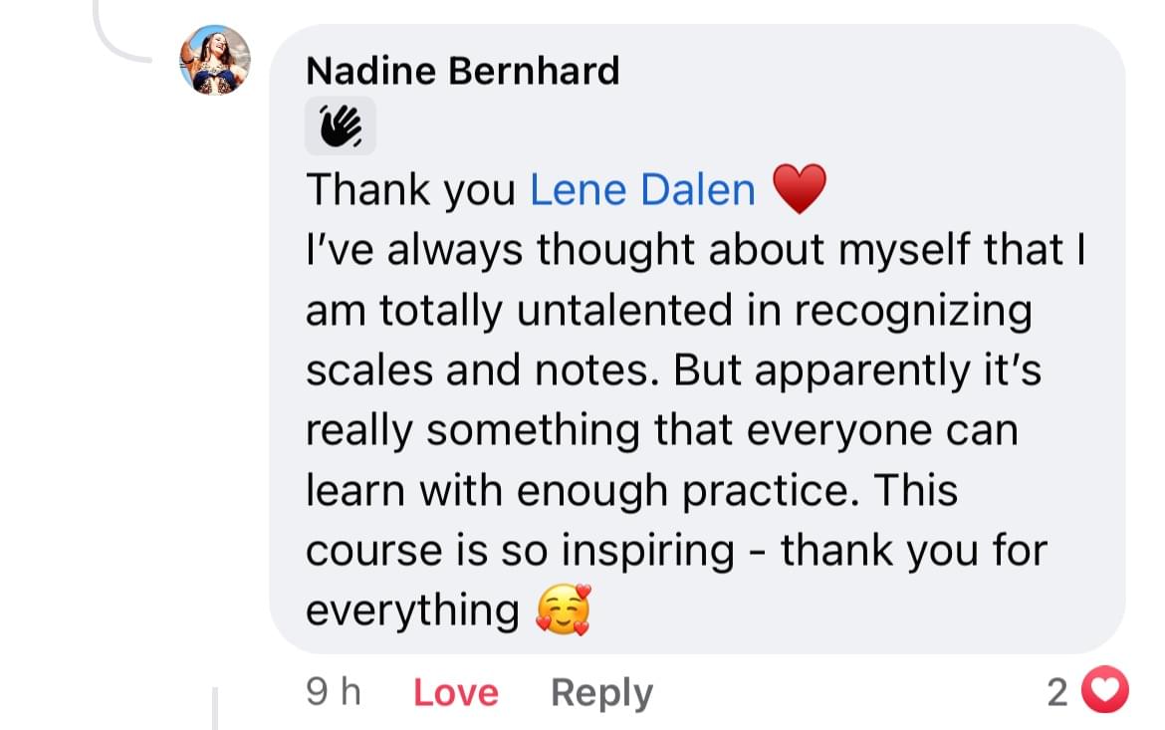Click the waving hand badge icon
This screenshot has height=730, width=1165.
pyautogui.click(x=341, y=126)
